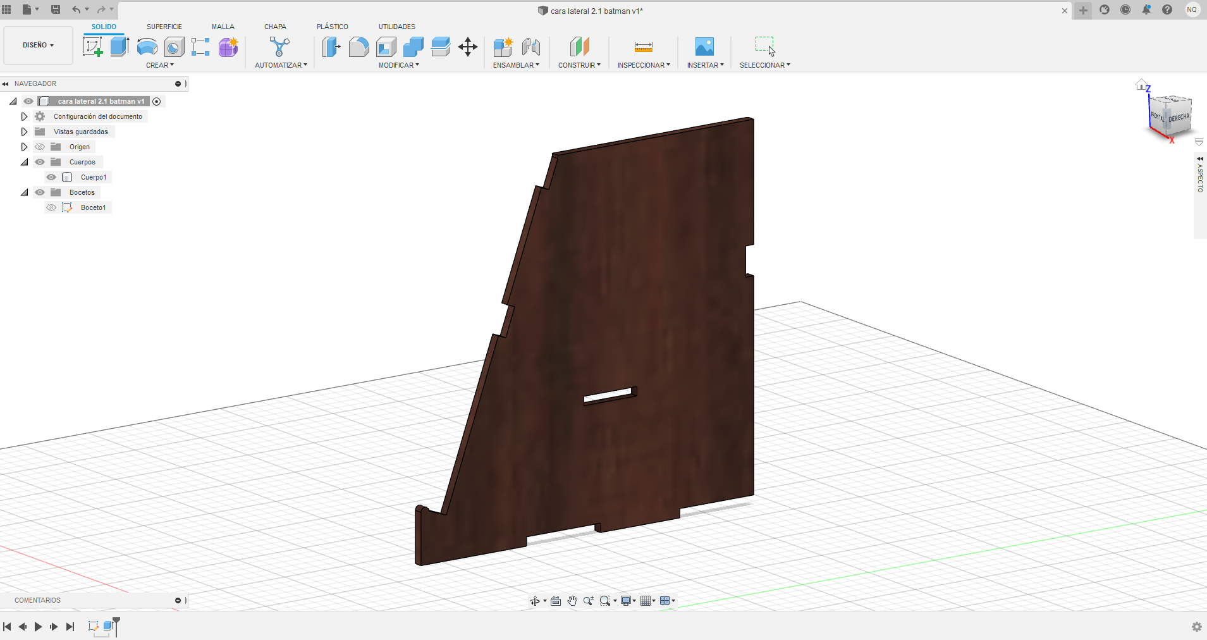The height and width of the screenshot is (640, 1207).
Task: Select the Joint tool in Ensamblar
Action: (x=531, y=47)
